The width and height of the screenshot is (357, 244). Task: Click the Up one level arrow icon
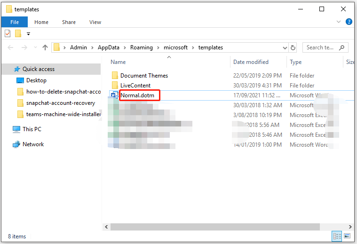point(45,47)
